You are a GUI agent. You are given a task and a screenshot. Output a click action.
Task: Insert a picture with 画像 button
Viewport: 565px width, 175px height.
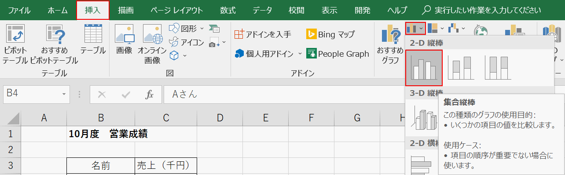click(x=124, y=40)
